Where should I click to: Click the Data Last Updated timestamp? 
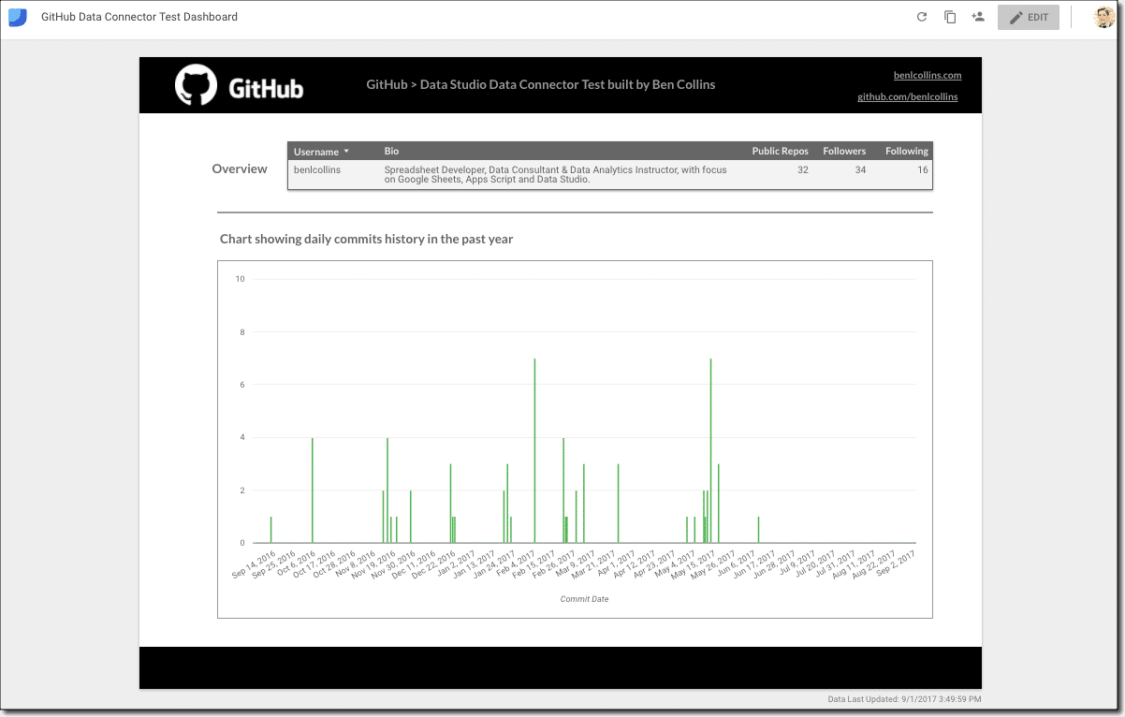[x=905, y=699]
